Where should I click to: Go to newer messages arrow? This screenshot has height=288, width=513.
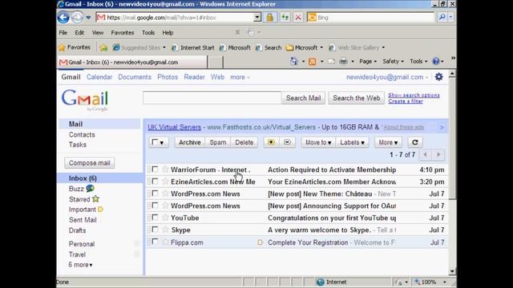[426, 154]
